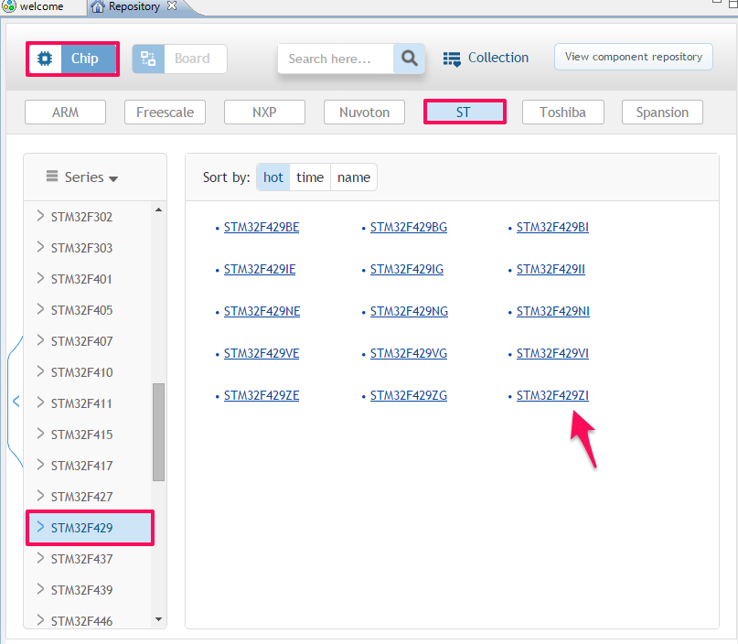
Task: Open the STM32F429ZI chip link
Action: click(552, 395)
